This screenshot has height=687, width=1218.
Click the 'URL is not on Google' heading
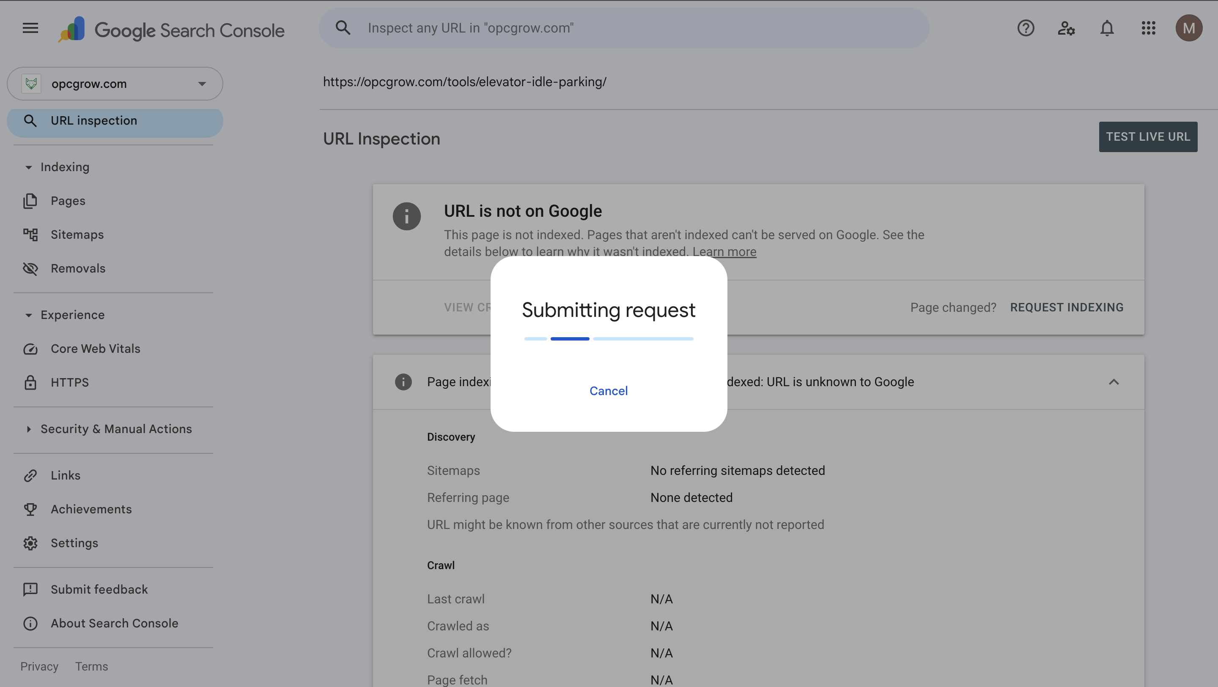(523, 211)
